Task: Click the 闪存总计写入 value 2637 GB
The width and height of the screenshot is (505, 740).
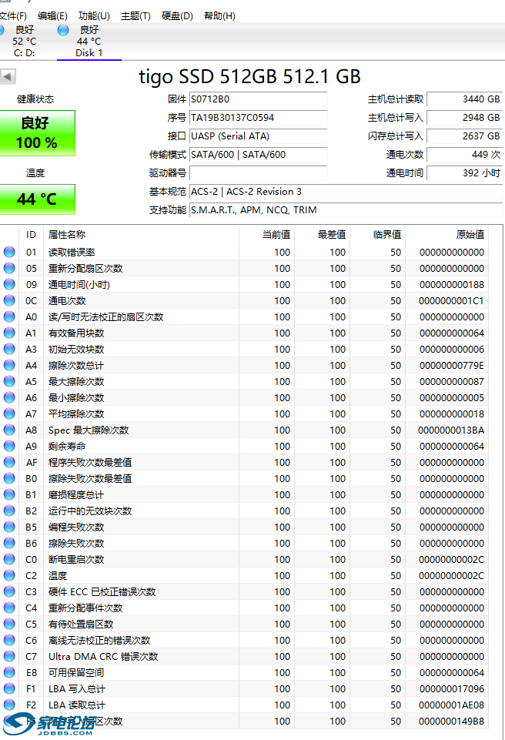Action: point(464,136)
